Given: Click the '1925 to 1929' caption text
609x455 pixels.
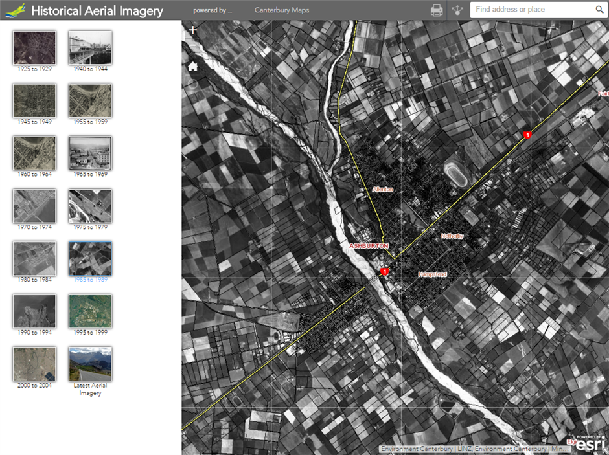Looking at the screenshot, I should coord(34,69).
